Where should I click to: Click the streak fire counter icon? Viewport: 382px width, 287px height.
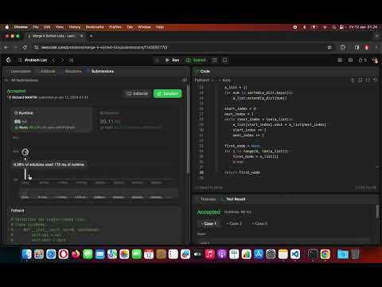click(362, 61)
